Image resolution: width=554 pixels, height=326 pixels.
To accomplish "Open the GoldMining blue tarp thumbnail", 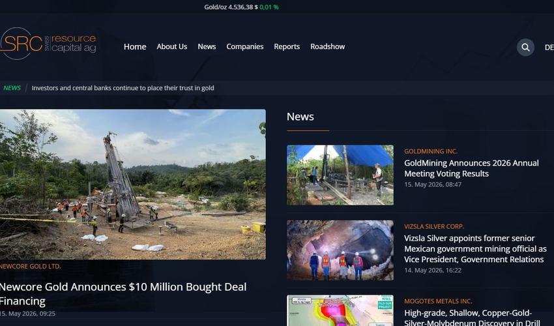I will click(x=340, y=175).
